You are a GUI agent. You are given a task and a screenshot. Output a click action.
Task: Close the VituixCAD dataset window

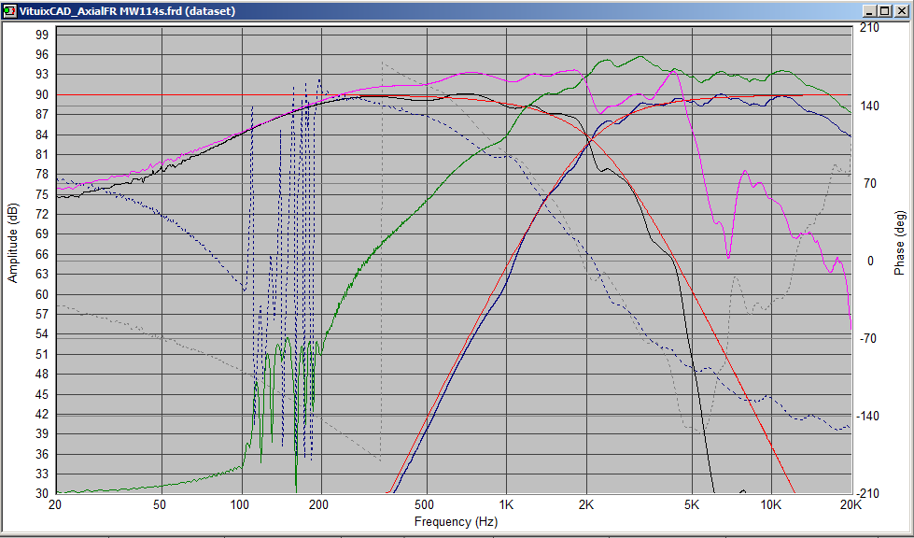[901, 11]
